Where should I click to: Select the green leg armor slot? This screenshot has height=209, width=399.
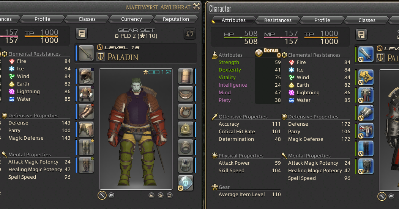pos(86,147)
